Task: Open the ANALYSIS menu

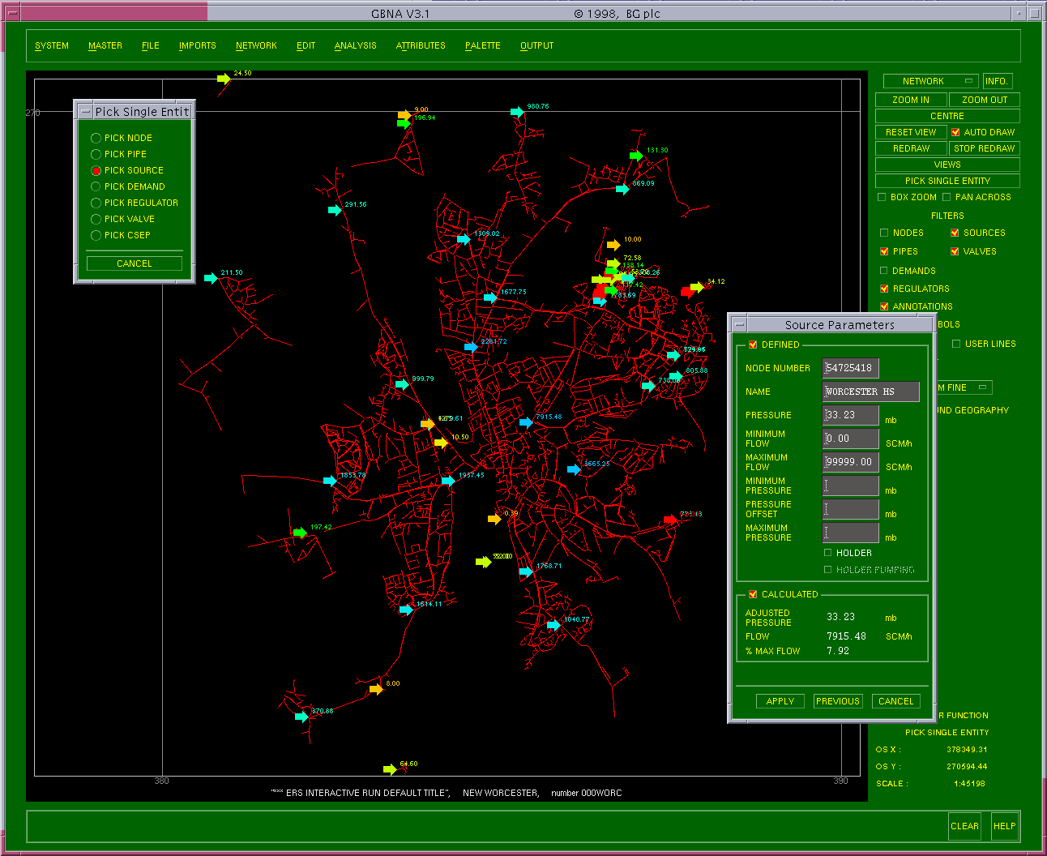Action: pos(355,45)
